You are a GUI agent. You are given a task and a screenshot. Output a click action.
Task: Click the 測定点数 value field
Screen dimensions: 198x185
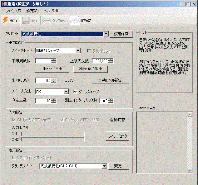point(43,101)
